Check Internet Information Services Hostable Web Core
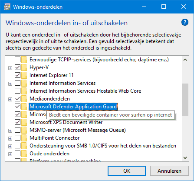The width and height of the screenshot is (194, 181). pyautogui.click(x=17, y=91)
